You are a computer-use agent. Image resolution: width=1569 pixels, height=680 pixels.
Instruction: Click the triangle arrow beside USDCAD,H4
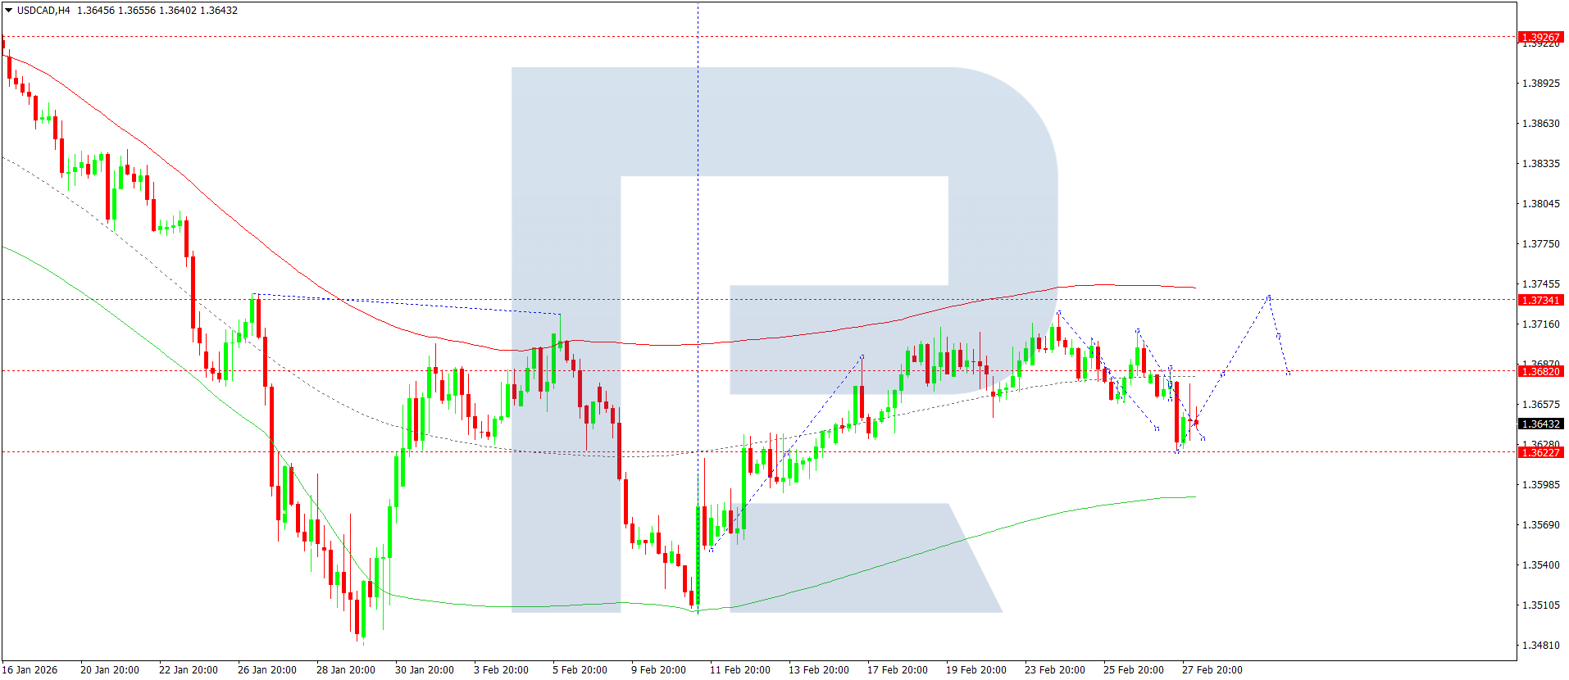(x=8, y=11)
